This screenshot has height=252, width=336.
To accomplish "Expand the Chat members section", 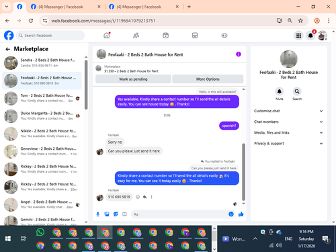I will click(x=288, y=122).
